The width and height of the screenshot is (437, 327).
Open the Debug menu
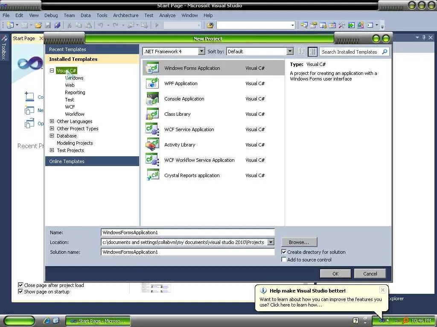[51, 15]
